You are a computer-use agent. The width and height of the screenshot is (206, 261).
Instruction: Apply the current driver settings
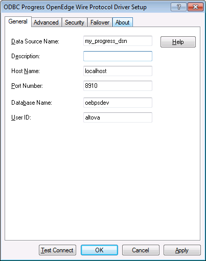point(182,250)
